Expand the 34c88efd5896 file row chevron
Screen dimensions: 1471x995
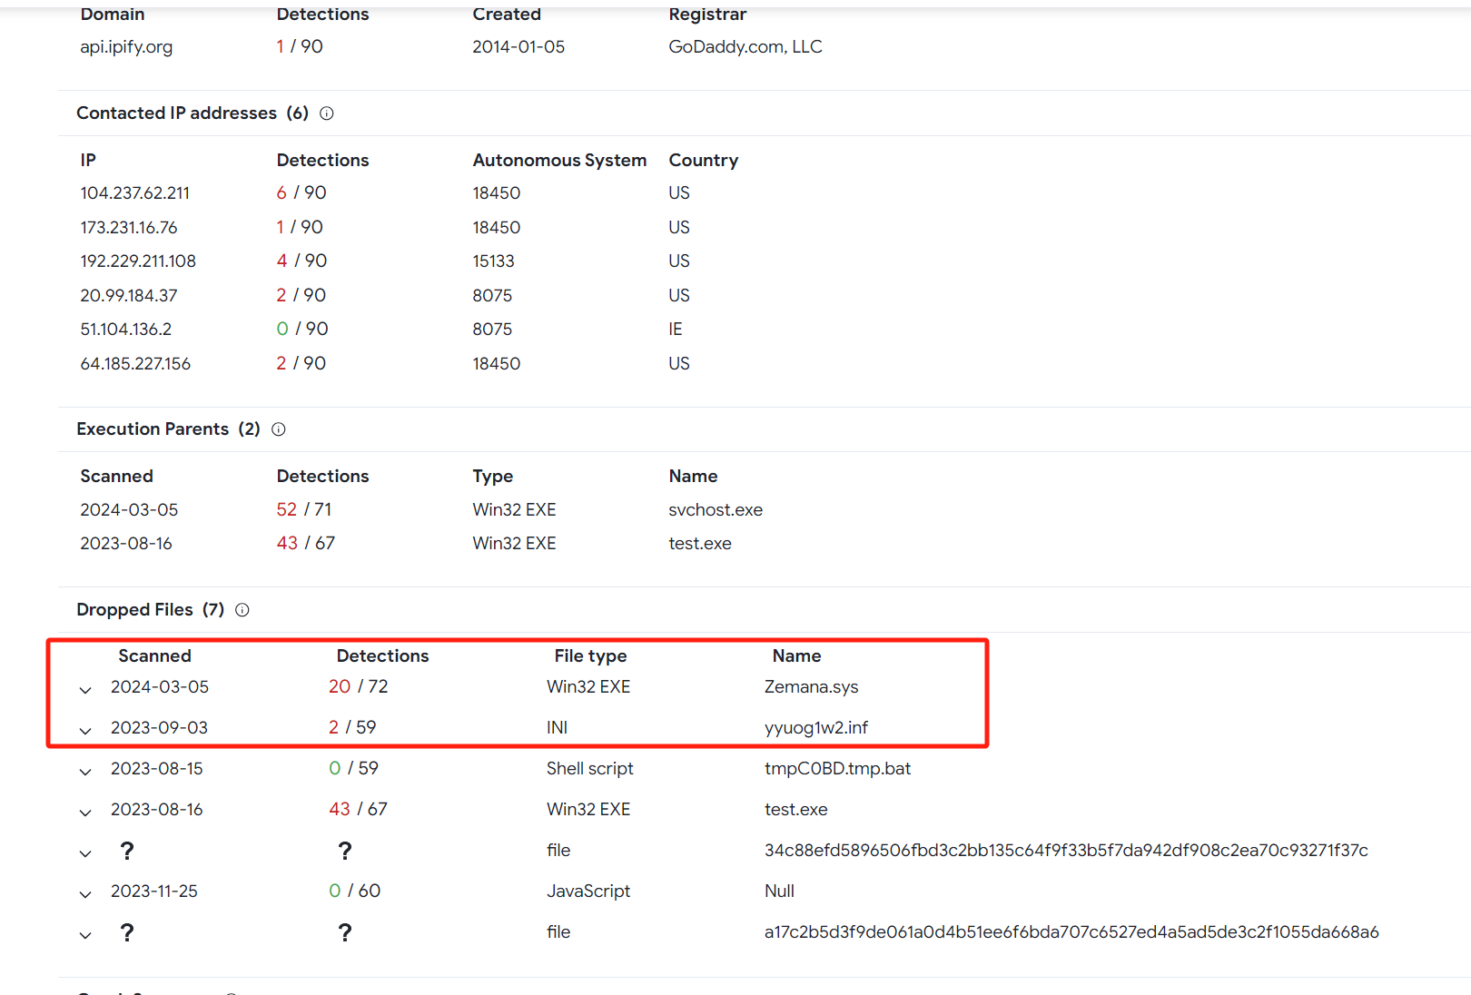(85, 853)
